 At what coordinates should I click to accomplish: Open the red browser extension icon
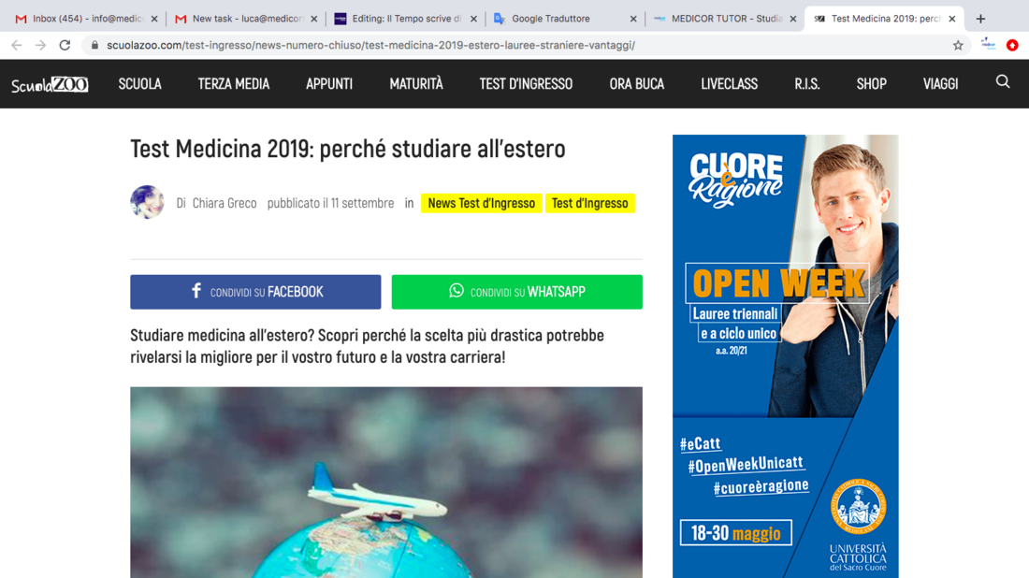pos(1012,45)
